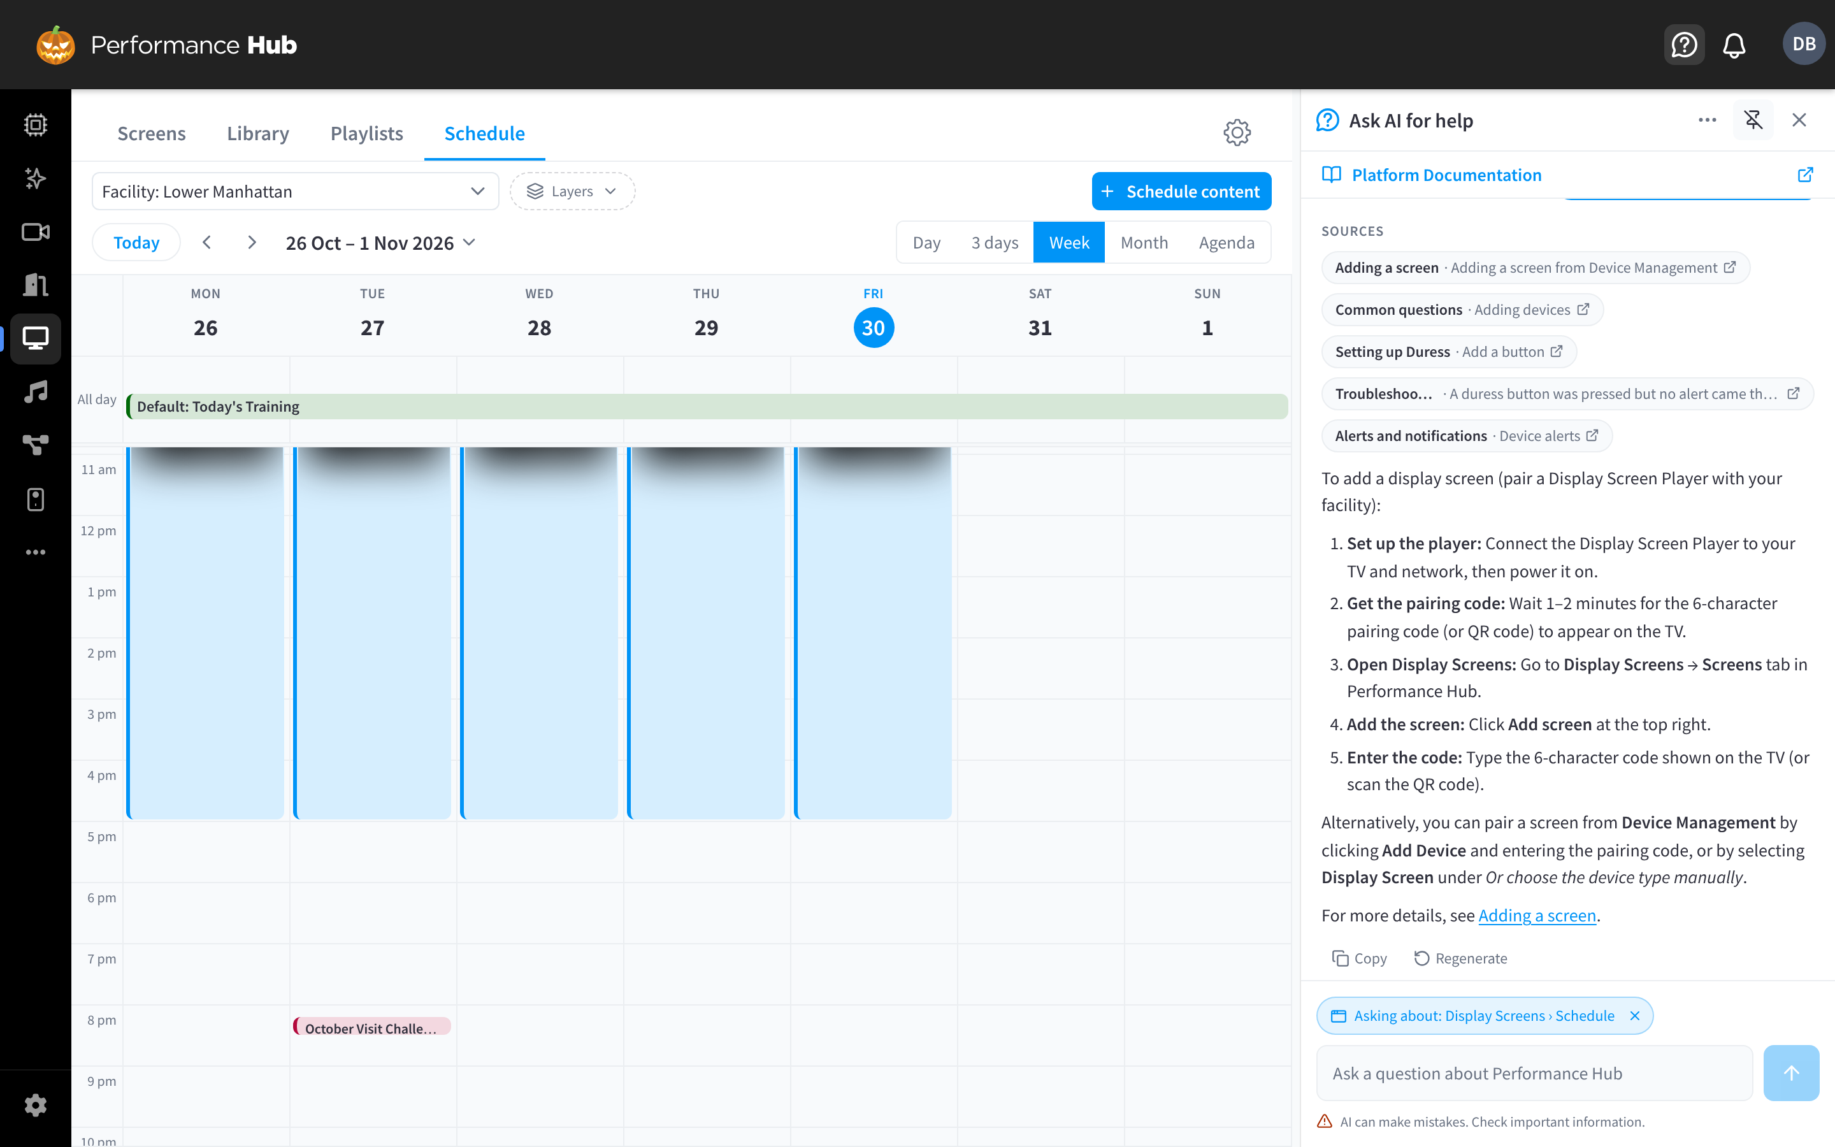Show more sidebar items ellipsis
1835x1147 pixels.
point(36,552)
